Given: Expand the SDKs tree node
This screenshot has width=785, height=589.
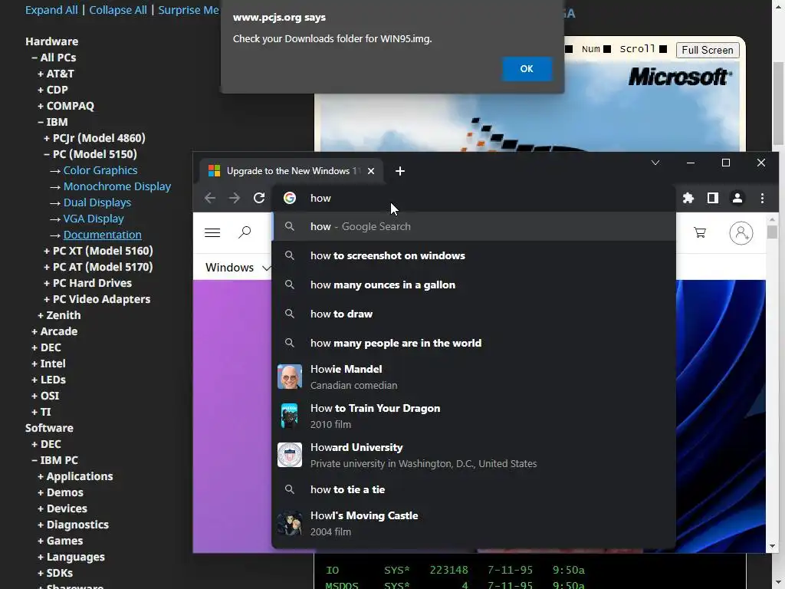Looking at the screenshot, I should tap(55, 572).
